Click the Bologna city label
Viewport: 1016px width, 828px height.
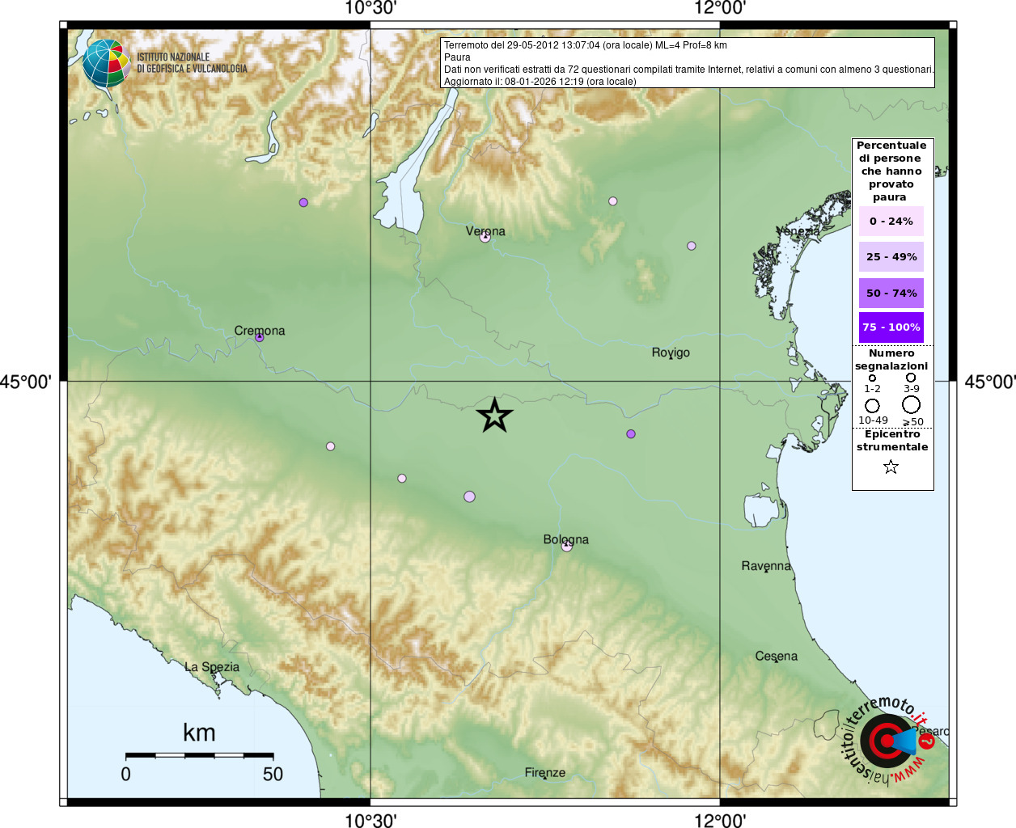(566, 539)
